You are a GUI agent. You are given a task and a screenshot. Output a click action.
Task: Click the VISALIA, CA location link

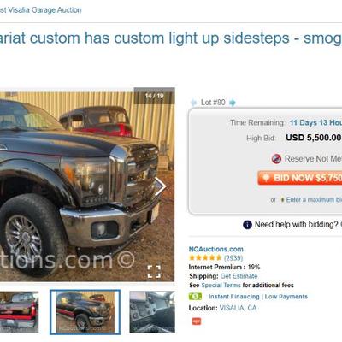point(238,308)
